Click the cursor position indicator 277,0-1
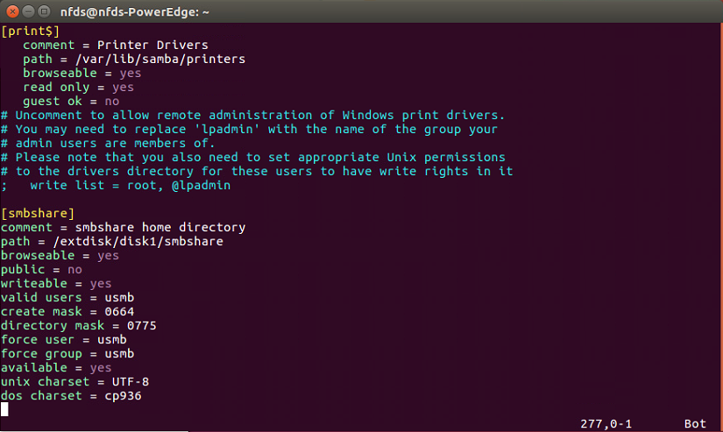 [x=606, y=423]
